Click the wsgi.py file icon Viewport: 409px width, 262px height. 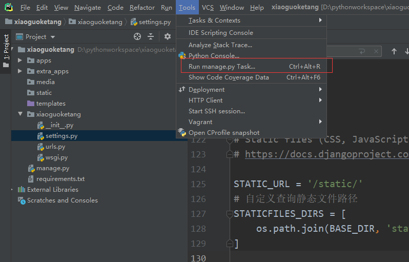coord(40,157)
